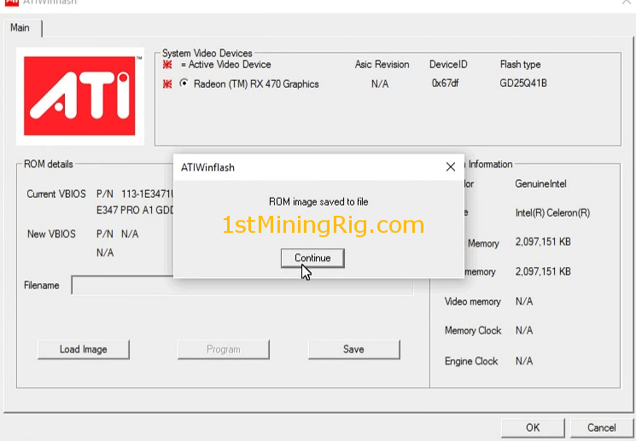This screenshot has height=441, width=636.
Task: Click the red star beside Radeon RX 470
Action: [167, 84]
